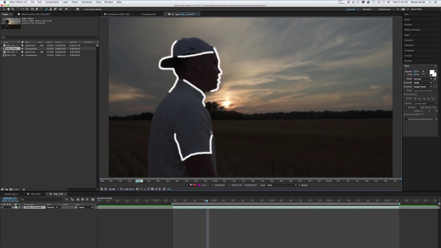Image resolution: width=441 pixels, height=248 pixels.
Task: Select the Clone Stamp tool
Action: point(51,9)
